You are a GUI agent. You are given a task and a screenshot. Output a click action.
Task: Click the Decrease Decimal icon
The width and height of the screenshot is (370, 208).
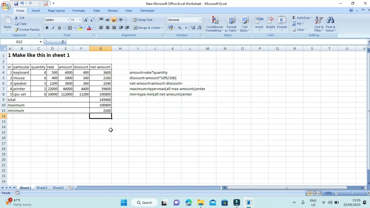199,28
